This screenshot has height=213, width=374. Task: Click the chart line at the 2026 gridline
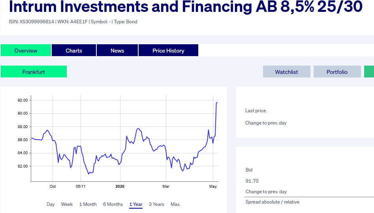[x=120, y=163]
